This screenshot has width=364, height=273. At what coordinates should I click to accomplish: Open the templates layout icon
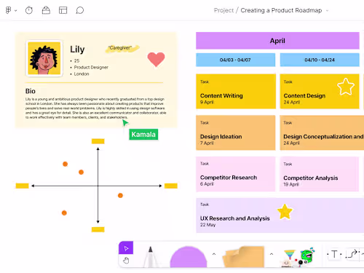63,10
